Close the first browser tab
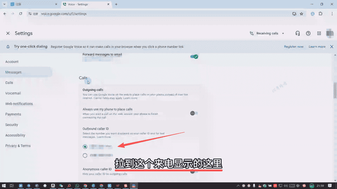The image size is (337, 189). (56, 4)
